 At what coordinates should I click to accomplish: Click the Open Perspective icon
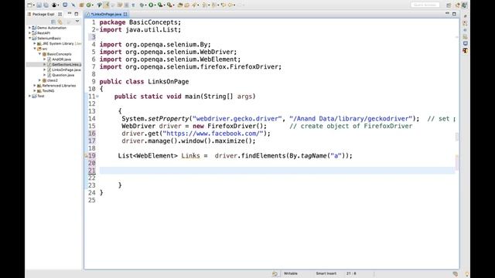(x=449, y=5)
